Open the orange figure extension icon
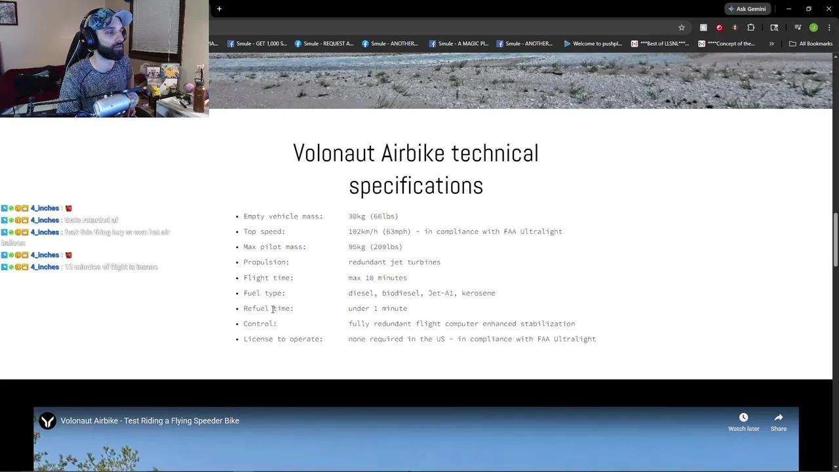 pos(735,28)
